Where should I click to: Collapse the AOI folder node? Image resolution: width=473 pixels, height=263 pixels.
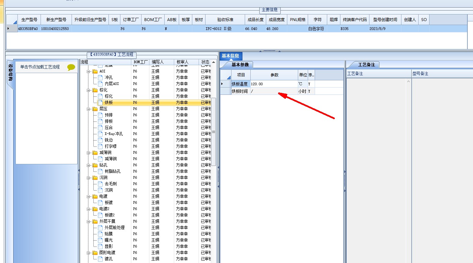(88, 71)
